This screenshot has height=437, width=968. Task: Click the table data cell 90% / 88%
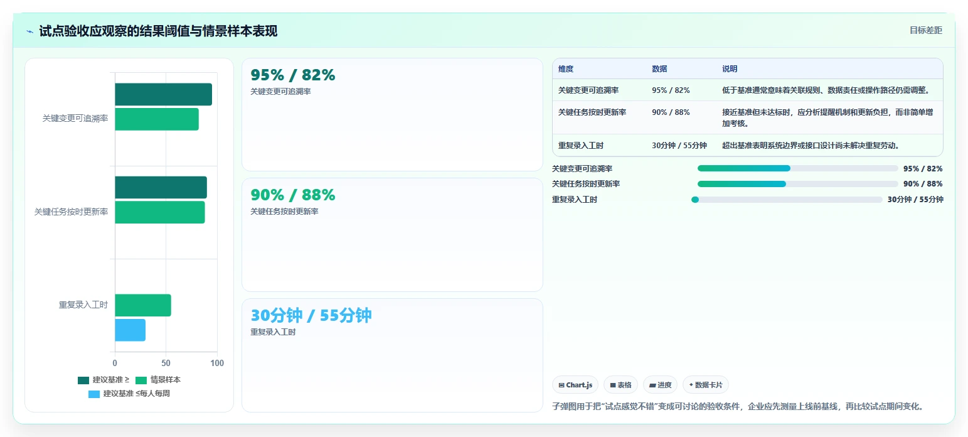[671, 112]
